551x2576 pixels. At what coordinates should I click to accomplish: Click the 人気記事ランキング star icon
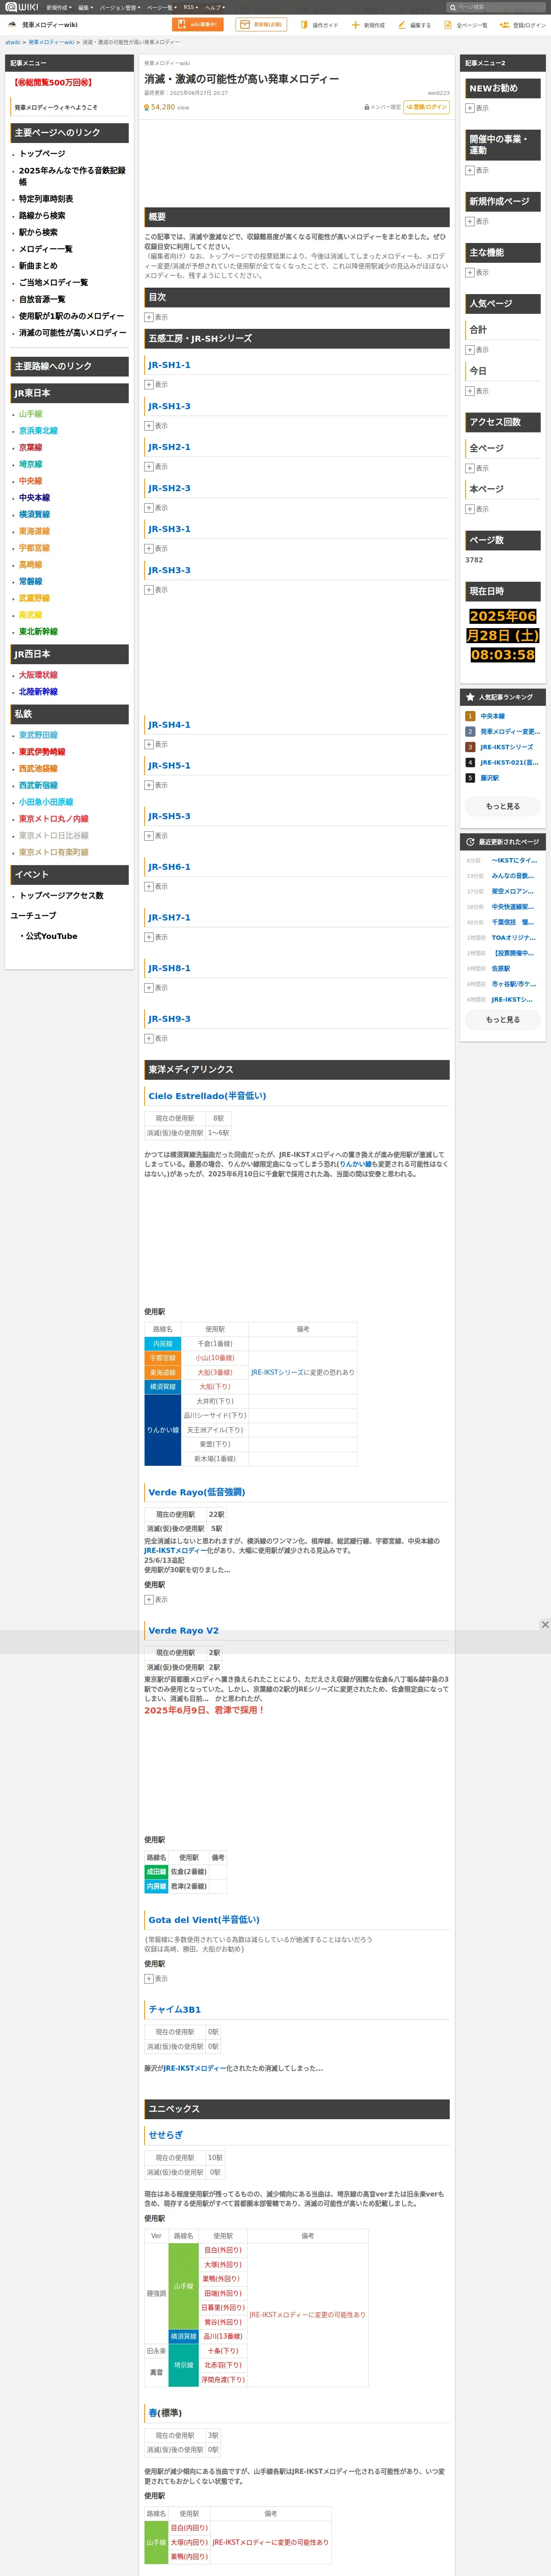click(470, 697)
